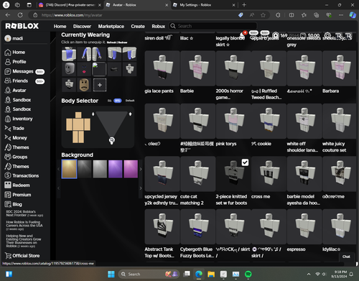Open the Chat button
359x281 pixels.
pyautogui.click(x=346, y=257)
